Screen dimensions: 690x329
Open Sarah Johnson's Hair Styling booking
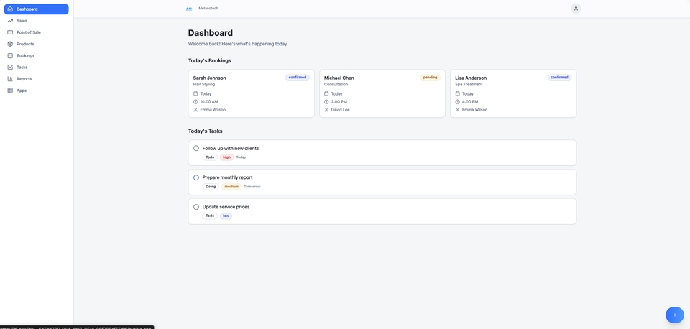pos(251,93)
